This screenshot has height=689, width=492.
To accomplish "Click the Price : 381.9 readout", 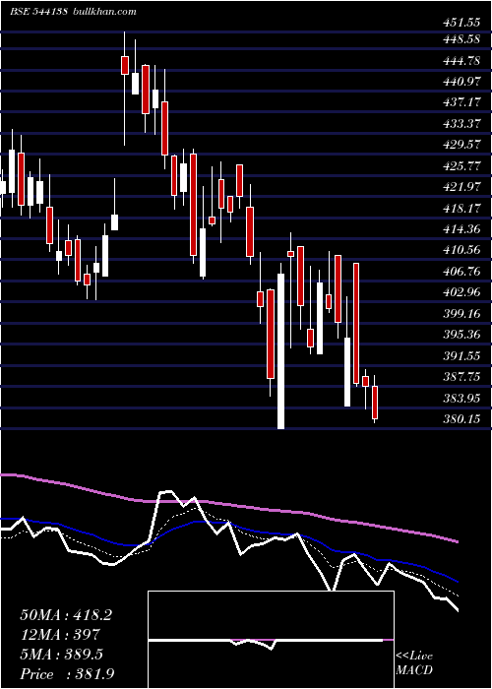I will 67,674.
